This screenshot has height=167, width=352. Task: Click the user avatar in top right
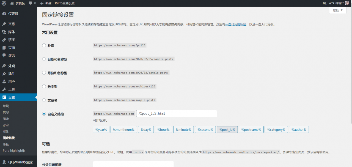tap(347, 3)
